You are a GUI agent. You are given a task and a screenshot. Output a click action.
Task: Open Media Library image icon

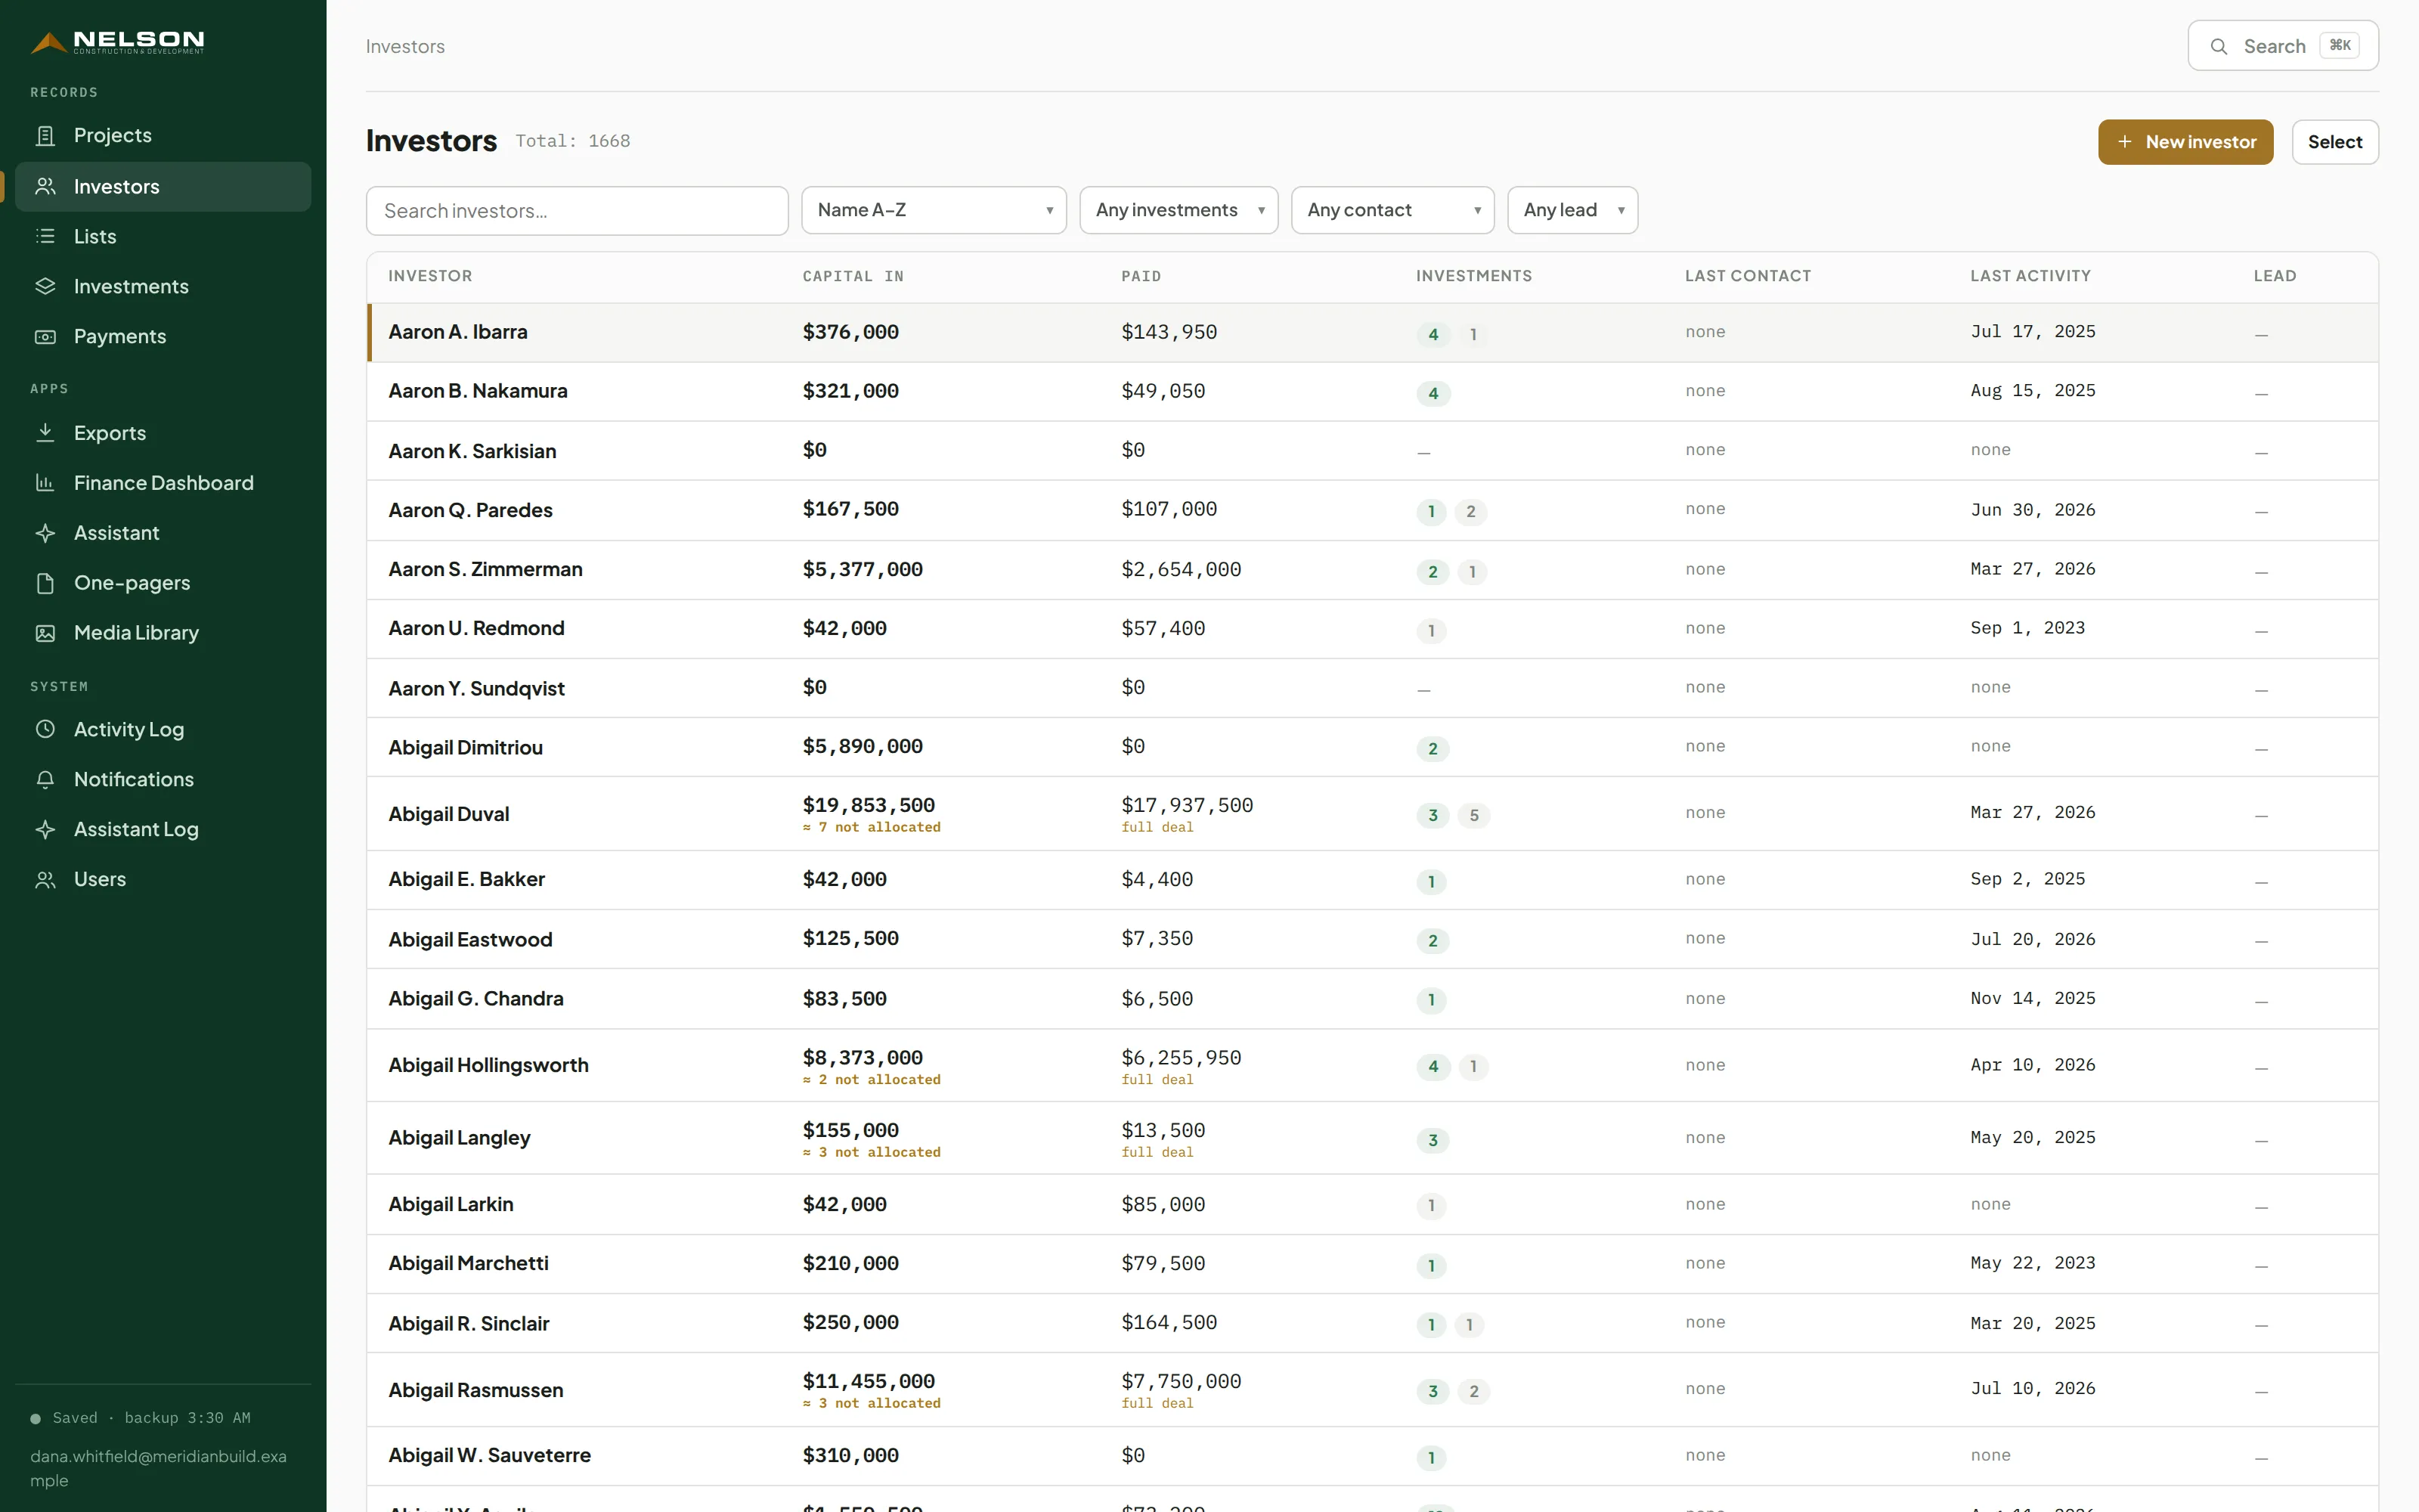click(x=45, y=633)
